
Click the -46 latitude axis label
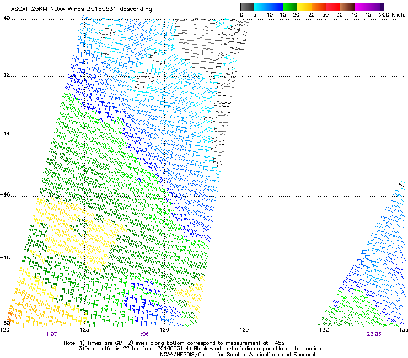5,195
